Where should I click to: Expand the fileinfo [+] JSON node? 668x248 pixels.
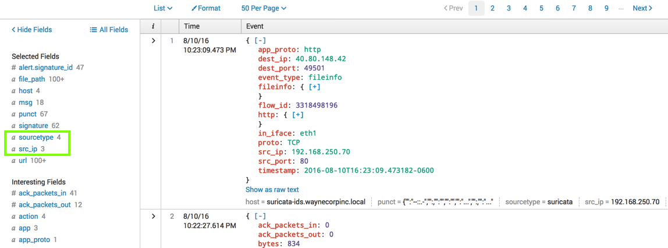click(315, 87)
